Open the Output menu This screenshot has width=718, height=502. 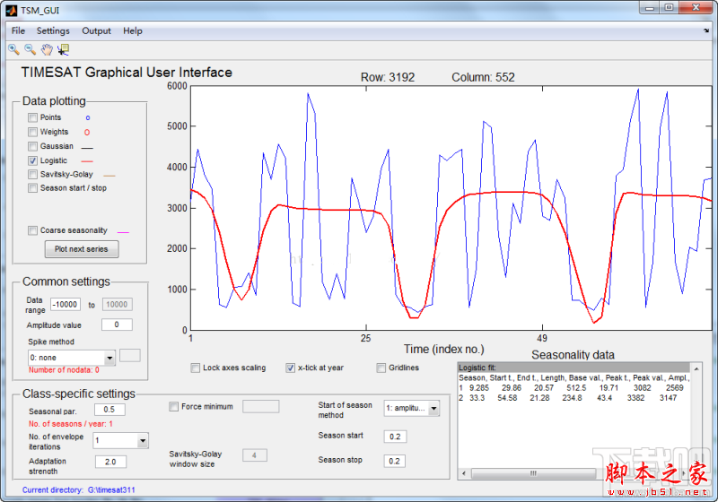tap(97, 30)
